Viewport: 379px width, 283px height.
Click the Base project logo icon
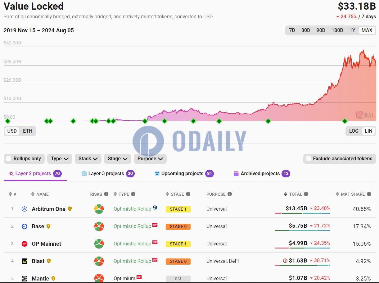tap(25, 226)
